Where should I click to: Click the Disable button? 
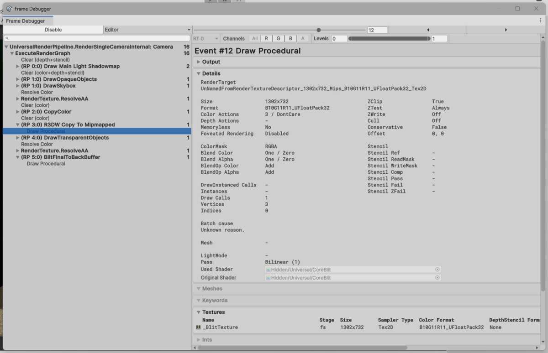click(53, 30)
